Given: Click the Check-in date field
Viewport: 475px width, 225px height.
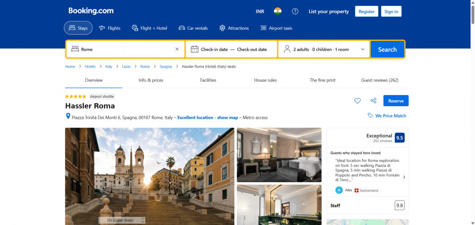Looking at the screenshot, I should [214, 49].
